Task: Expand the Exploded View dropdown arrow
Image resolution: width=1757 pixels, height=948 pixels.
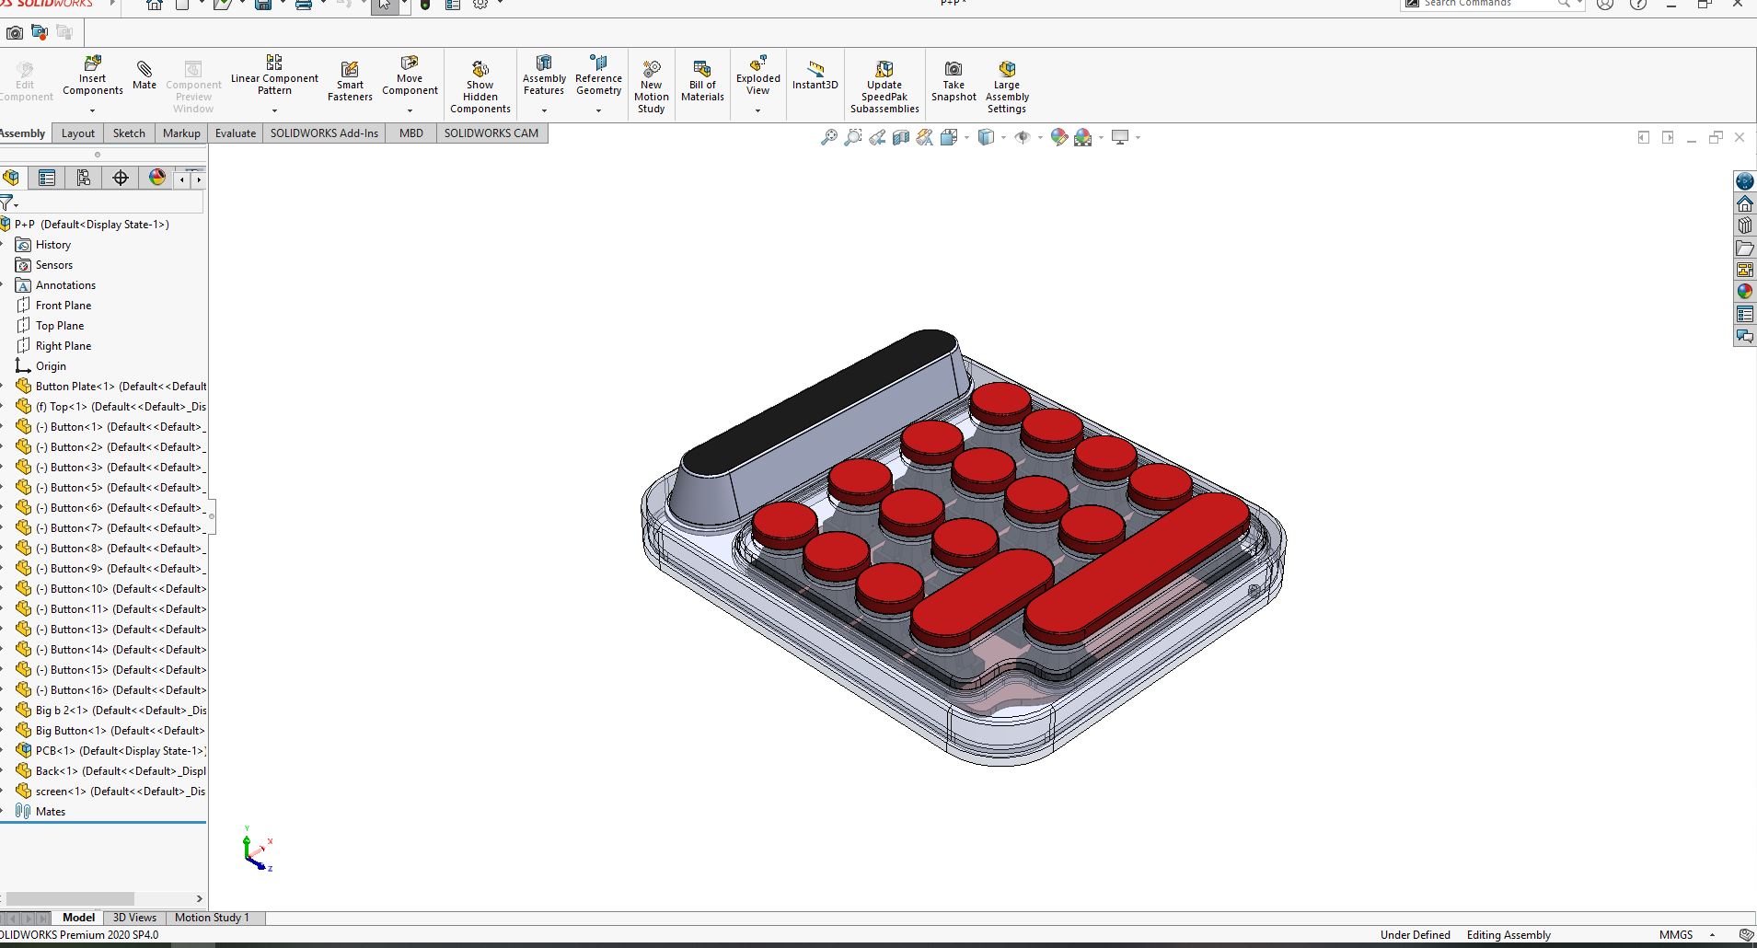Action: [x=757, y=110]
